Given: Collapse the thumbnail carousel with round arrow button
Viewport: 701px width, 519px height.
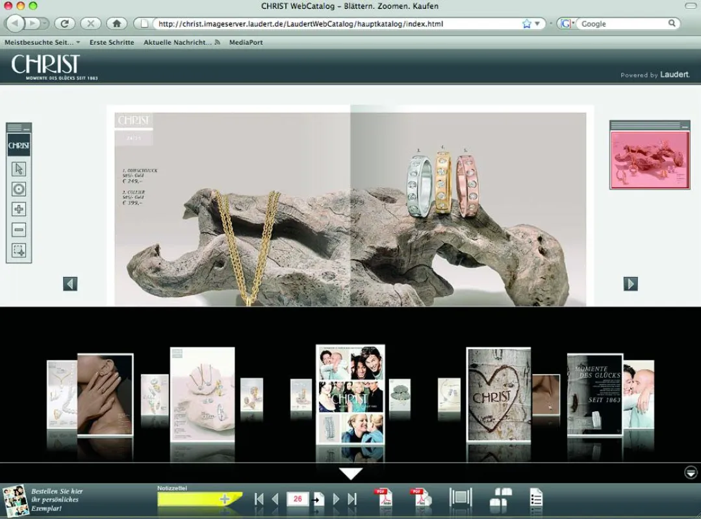Looking at the screenshot, I should pos(691,472).
